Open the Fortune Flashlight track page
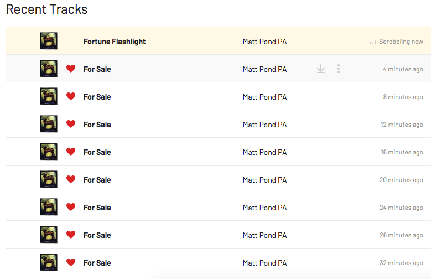Image resolution: width=431 pixels, height=279 pixels. (115, 42)
